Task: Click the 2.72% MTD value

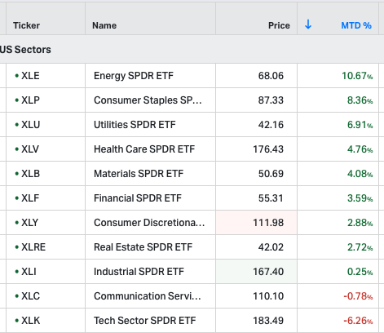Action: pos(360,247)
